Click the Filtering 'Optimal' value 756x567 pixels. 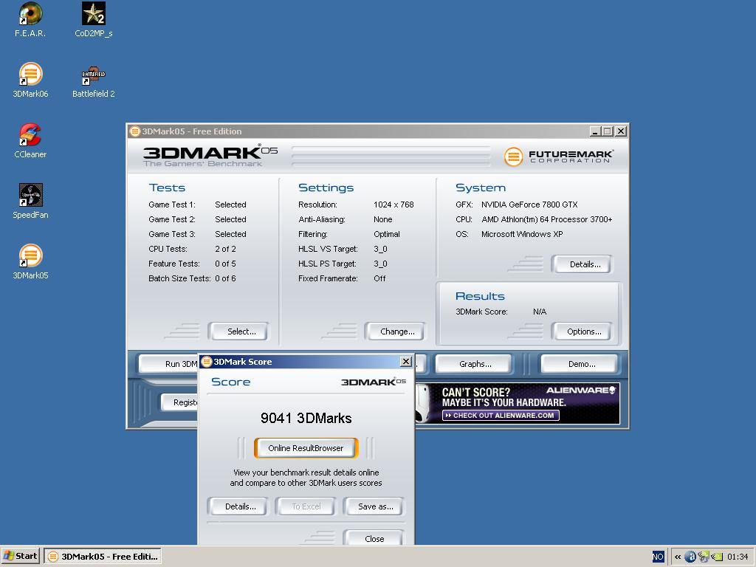387,234
